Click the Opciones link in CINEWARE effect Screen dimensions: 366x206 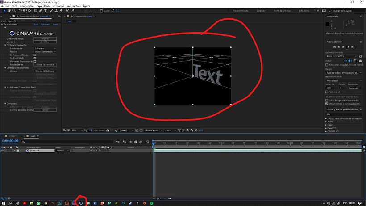(x=45, y=24)
